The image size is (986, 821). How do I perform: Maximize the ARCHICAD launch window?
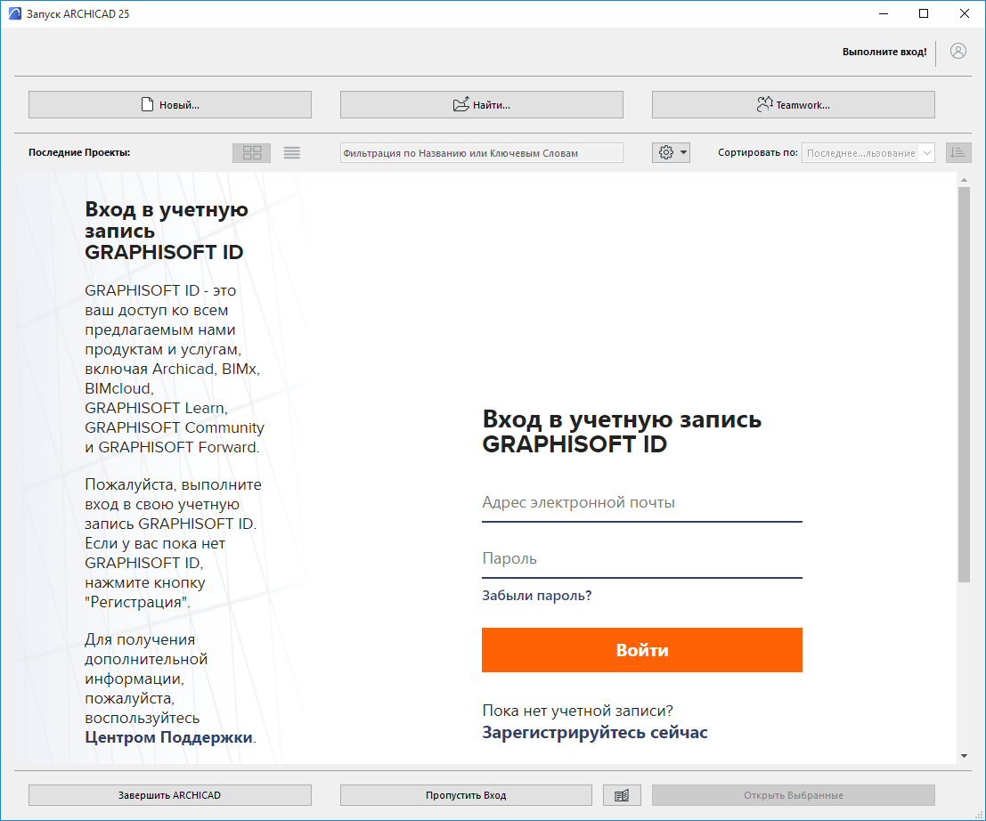tap(923, 14)
